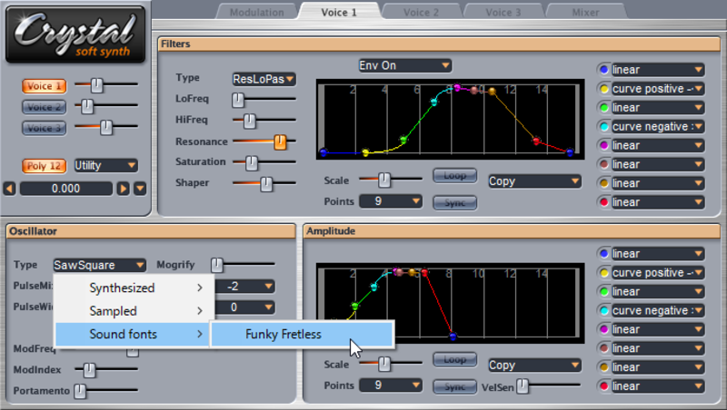Click the right arrow beside the 0.000 value

click(x=123, y=189)
